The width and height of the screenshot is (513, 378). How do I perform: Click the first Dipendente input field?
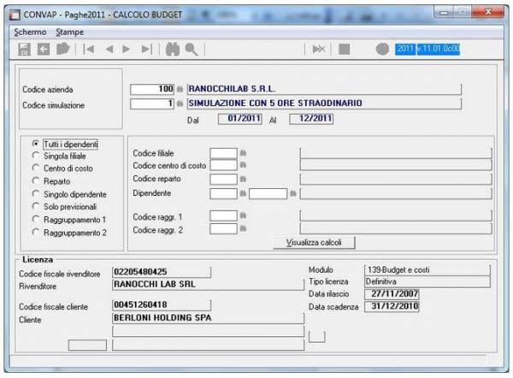coord(223,193)
